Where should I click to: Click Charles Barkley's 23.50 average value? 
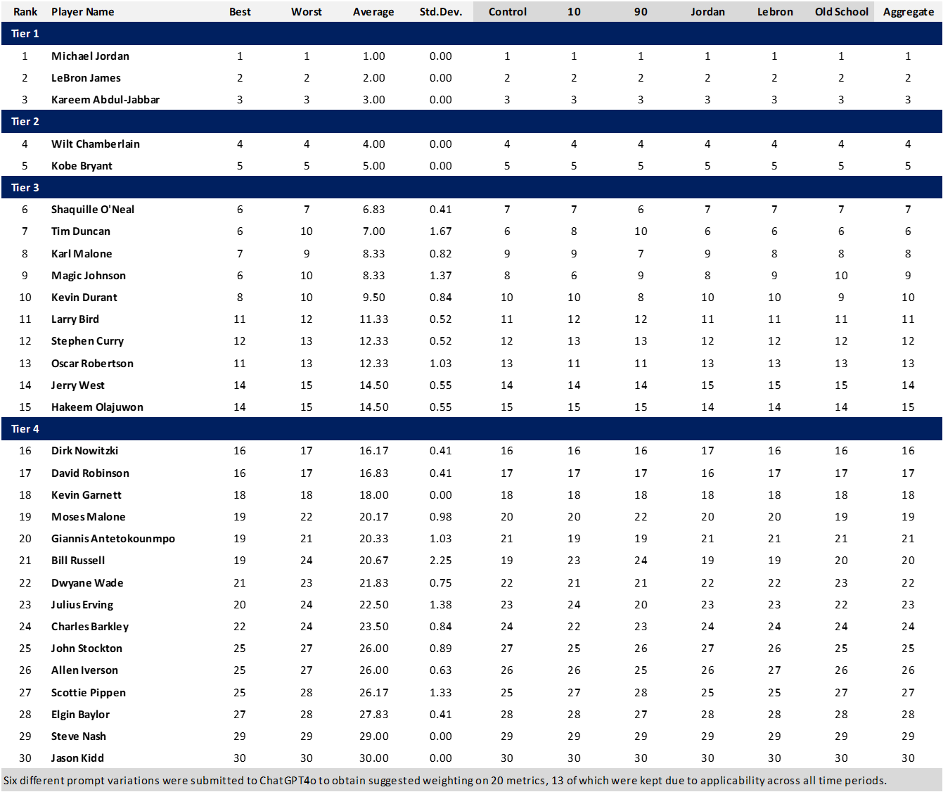pyautogui.click(x=374, y=627)
